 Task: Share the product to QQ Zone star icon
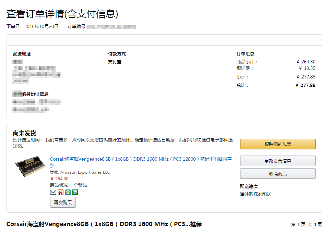[x=68, y=192]
